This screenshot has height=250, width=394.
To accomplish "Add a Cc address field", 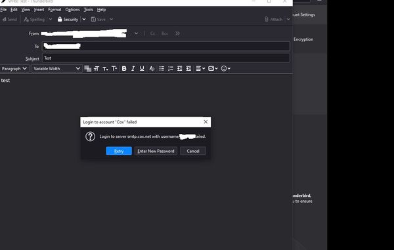I will [x=152, y=33].
